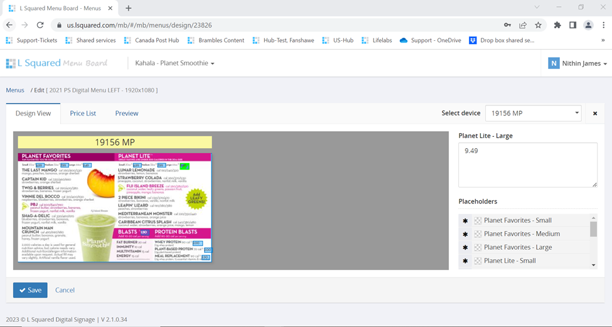Save the menu design

[x=30, y=290]
